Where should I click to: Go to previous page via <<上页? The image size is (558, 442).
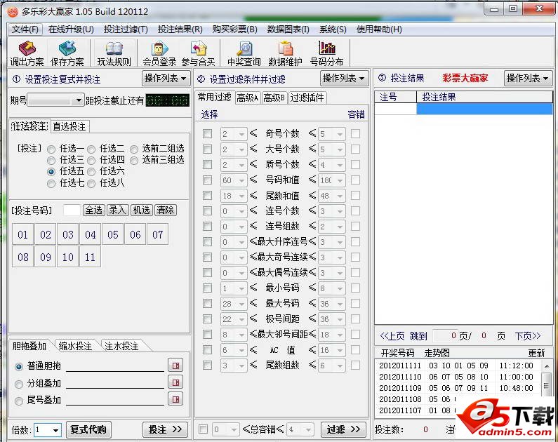[392, 335]
